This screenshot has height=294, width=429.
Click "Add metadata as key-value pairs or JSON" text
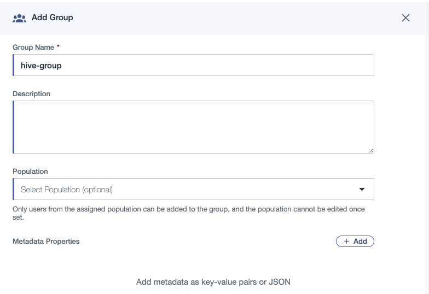pos(213,282)
